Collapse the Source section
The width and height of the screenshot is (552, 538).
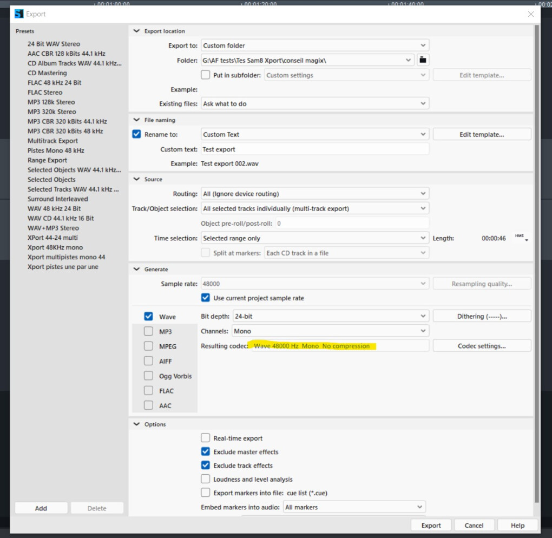point(136,179)
